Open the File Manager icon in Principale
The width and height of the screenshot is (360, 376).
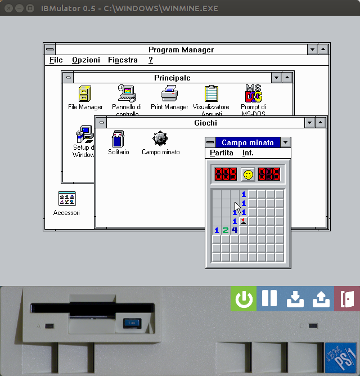[85, 94]
